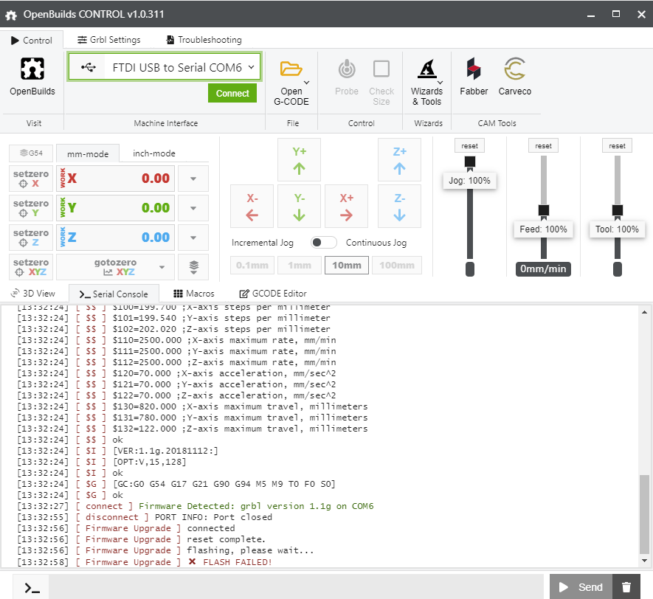Viewport: 653px width, 599px height.
Task: Jog Z+ upward
Action: coord(399,160)
